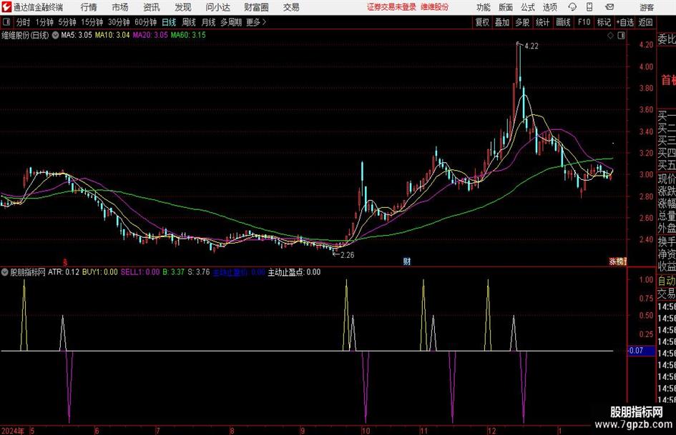676x435 pixels.
Task: Toggle the left sidebar panel icon
Action: tap(6, 22)
